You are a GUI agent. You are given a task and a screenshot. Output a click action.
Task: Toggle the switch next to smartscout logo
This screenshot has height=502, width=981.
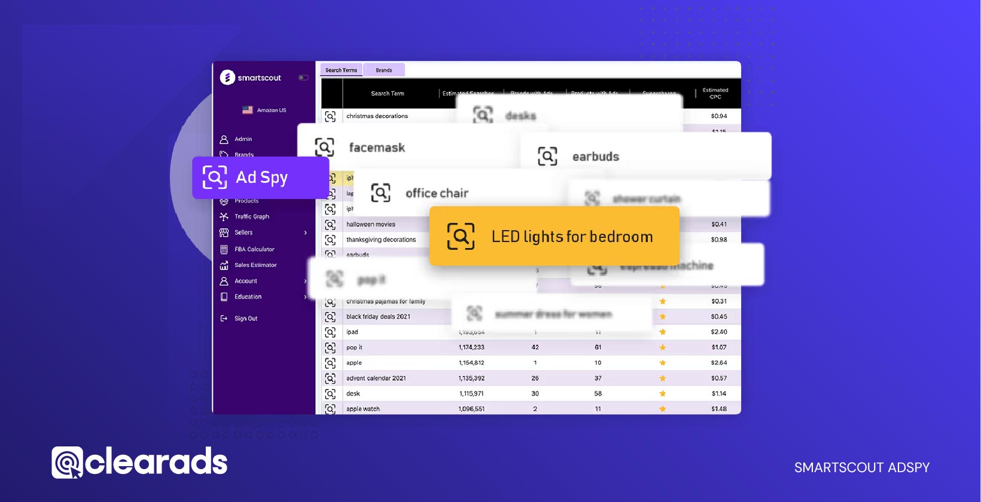pos(303,78)
